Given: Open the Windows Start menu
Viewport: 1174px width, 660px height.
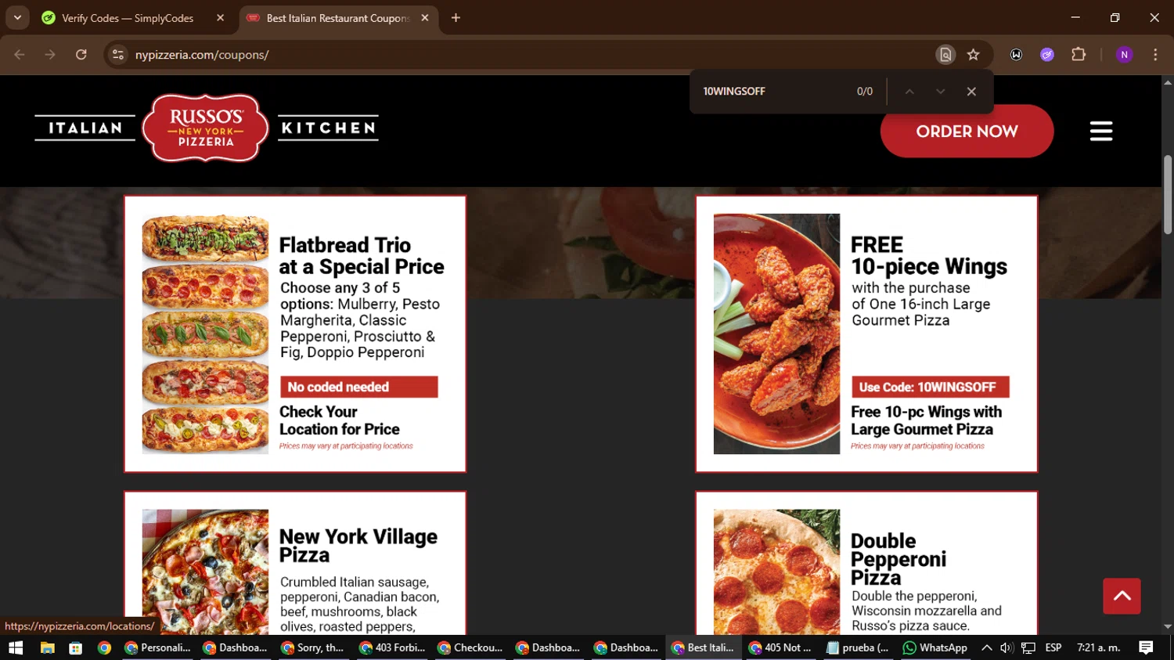Looking at the screenshot, I should [x=16, y=647].
